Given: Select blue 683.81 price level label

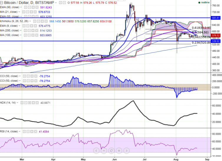Looking at the screenshot, I should [x=216, y=18].
